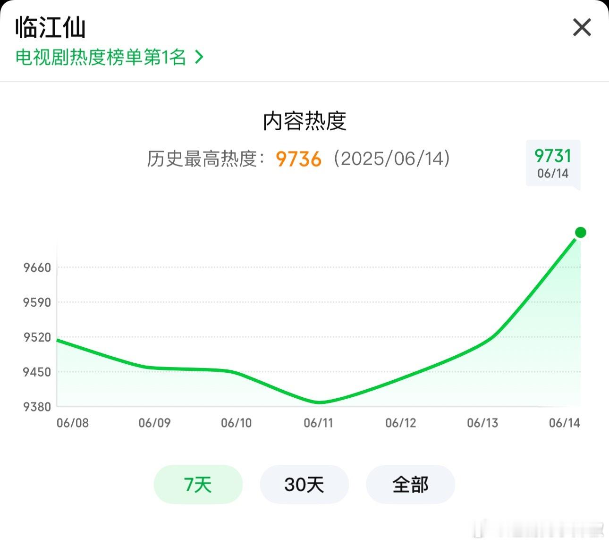
Task: Select the 06/14 axis date label
Action: pyautogui.click(x=565, y=423)
